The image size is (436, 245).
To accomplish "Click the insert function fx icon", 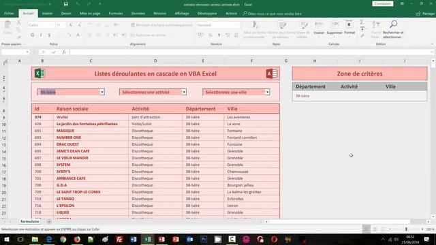I will pos(64,52).
